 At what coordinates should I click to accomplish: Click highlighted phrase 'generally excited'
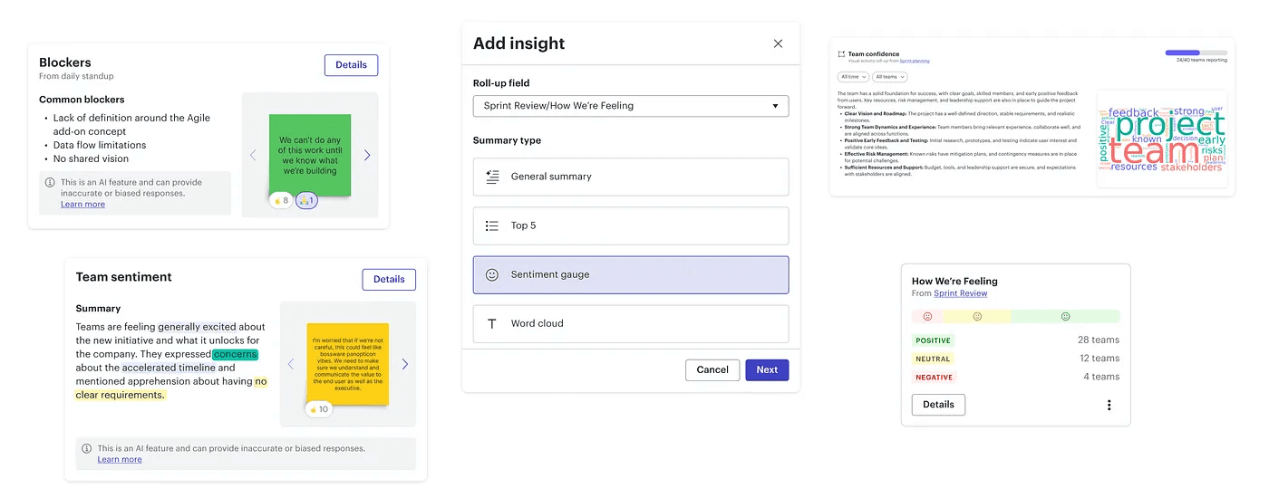[x=197, y=327]
